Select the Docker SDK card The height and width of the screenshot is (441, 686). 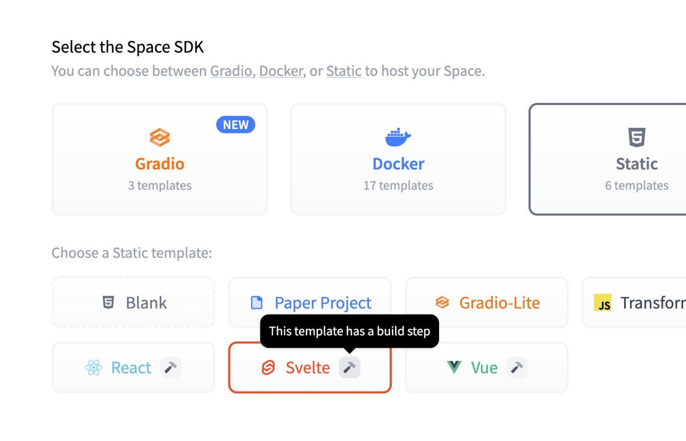pyautogui.click(x=398, y=159)
